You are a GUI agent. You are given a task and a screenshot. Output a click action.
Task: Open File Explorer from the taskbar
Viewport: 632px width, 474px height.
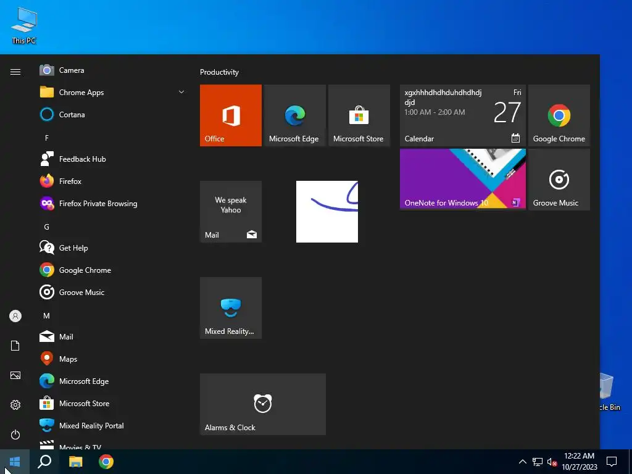pos(75,462)
